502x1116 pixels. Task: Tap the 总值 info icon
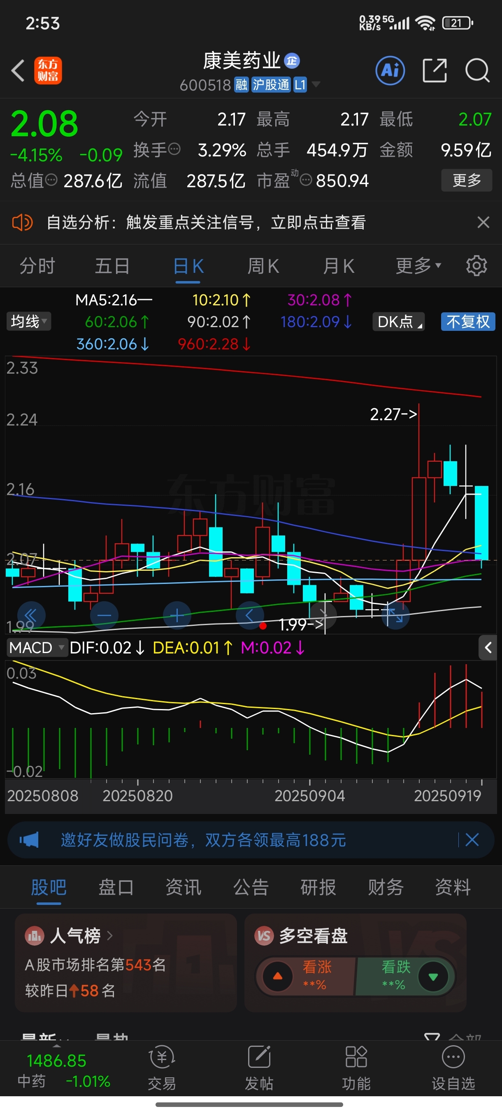51,180
